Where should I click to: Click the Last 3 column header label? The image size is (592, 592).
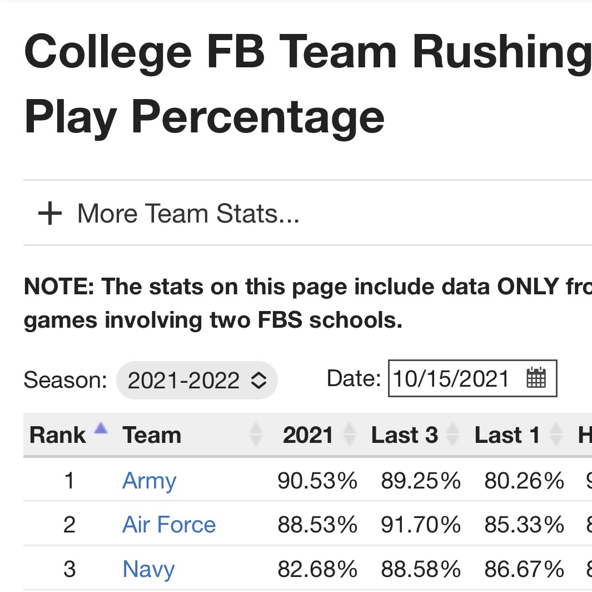coord(405,435)
